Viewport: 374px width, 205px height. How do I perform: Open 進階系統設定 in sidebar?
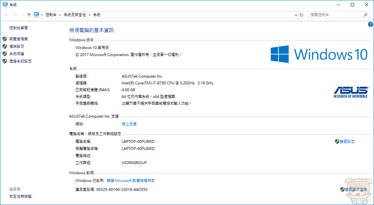[20, 61]
